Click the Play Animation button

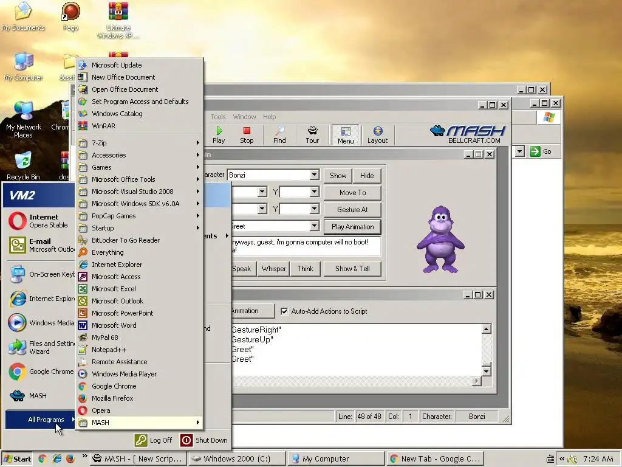[x=353, y=227]
